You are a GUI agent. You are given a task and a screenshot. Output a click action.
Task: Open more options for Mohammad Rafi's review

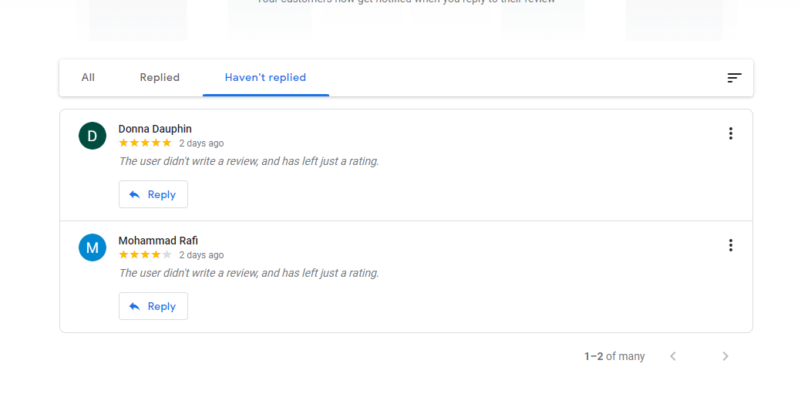coord(731,245)
